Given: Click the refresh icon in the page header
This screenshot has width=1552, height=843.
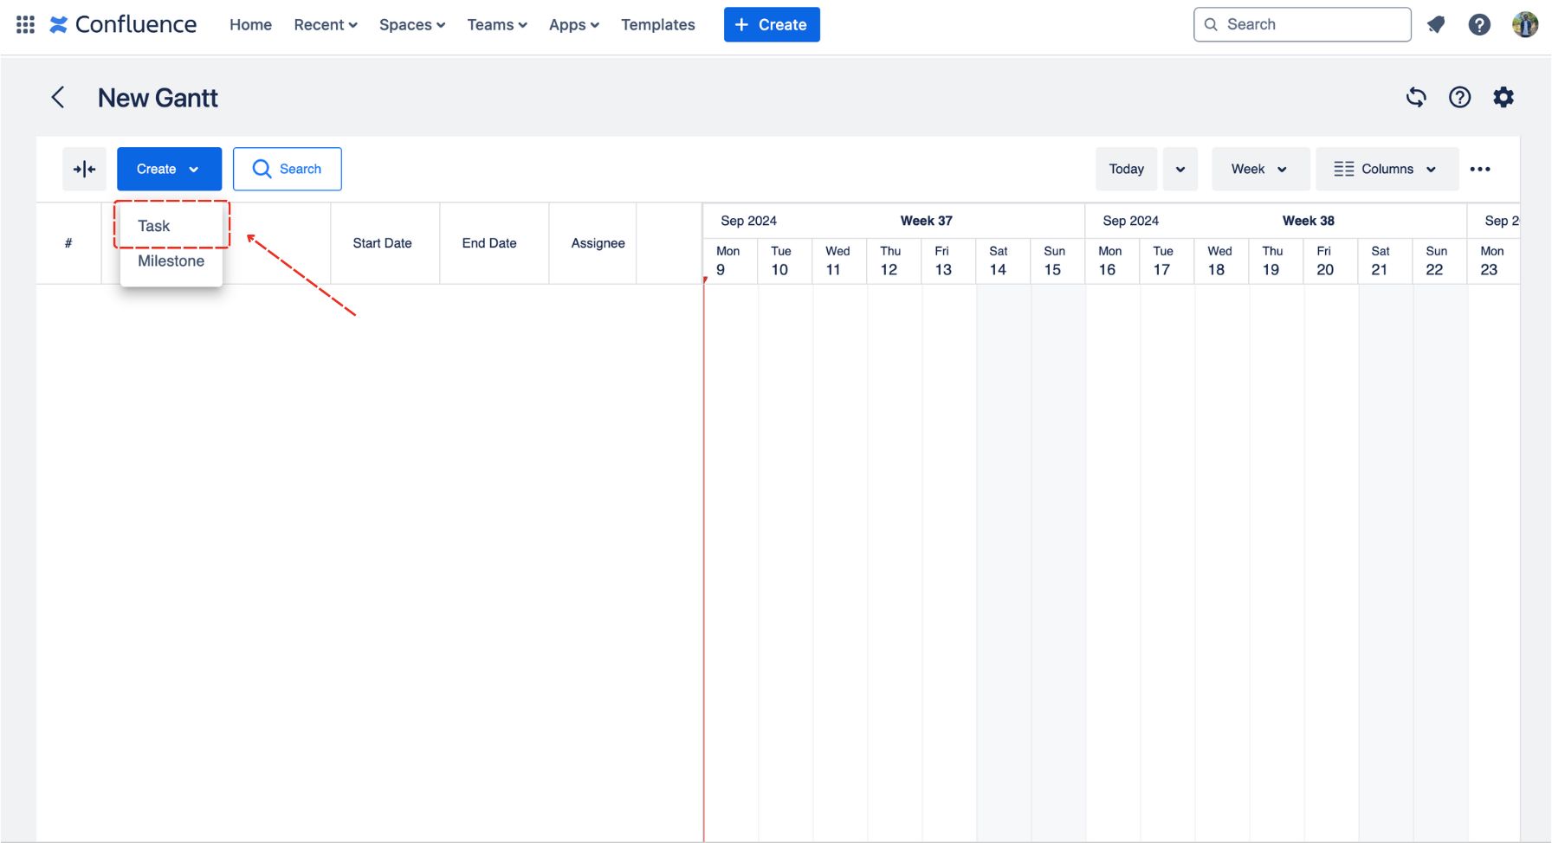Looking at the screenshot, I should point(1416,97).
